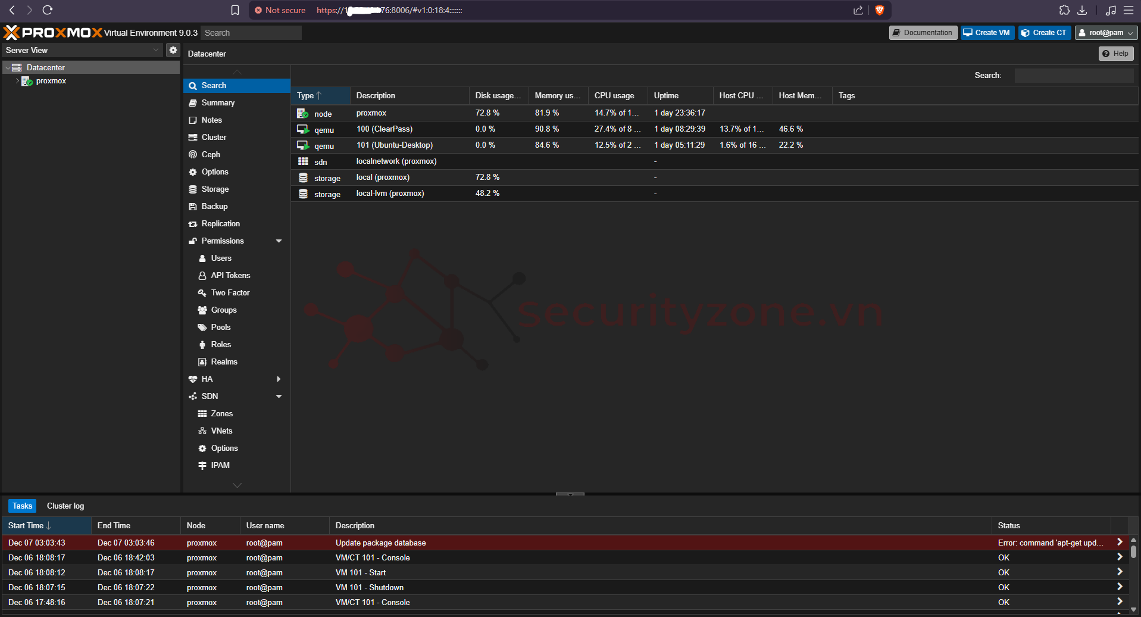Expand the HA sidebar section

[278, 379]
